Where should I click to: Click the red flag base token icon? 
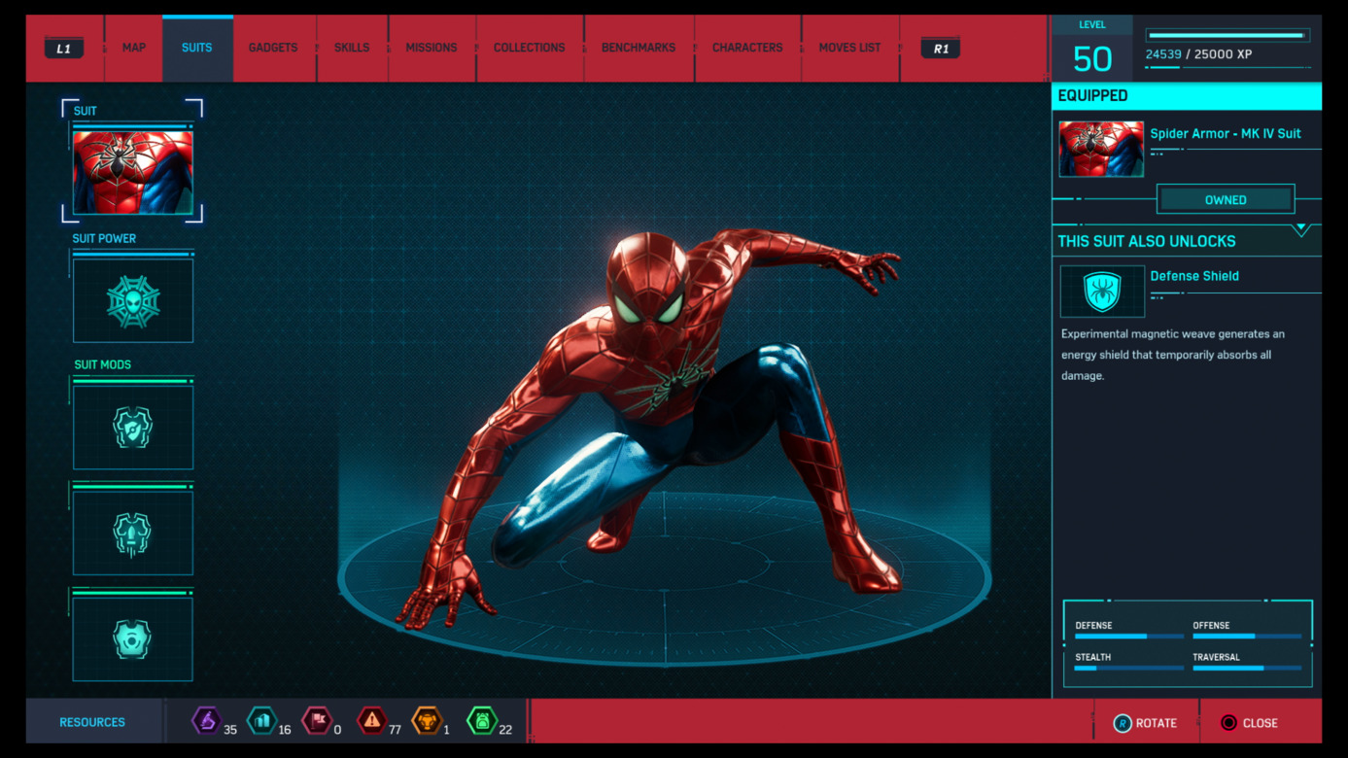point(317,721)
